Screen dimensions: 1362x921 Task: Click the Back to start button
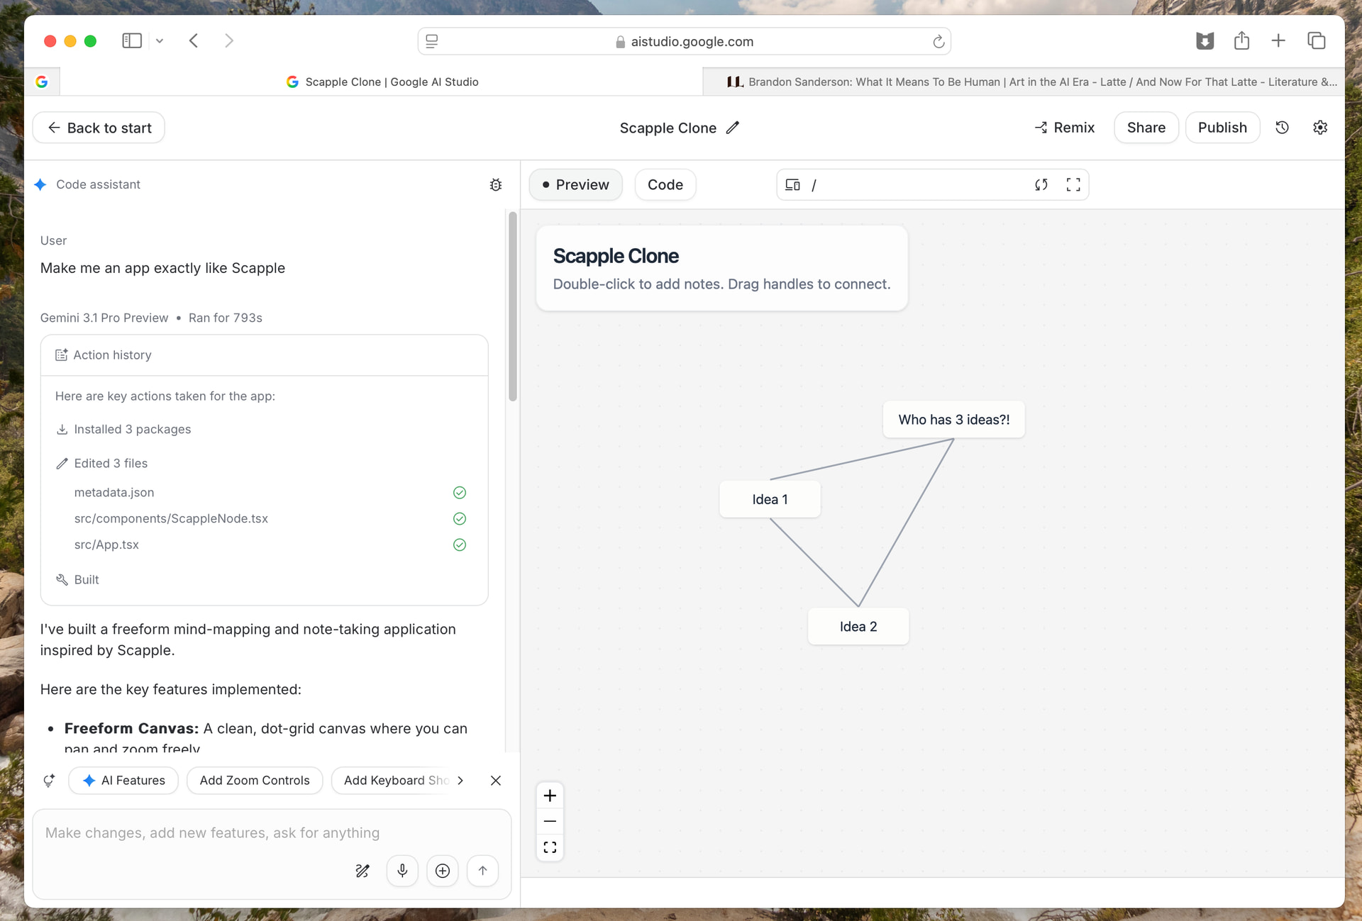click(x=99, y=128)
